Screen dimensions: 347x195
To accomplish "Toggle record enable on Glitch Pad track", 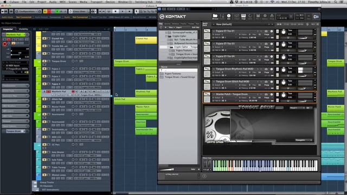I will 73,99.
